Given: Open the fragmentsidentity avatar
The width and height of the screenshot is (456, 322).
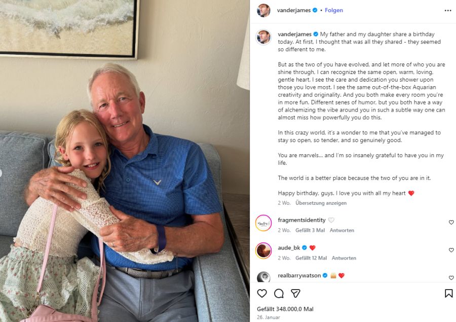Looking at the screenshot, I should pos(263,223).
